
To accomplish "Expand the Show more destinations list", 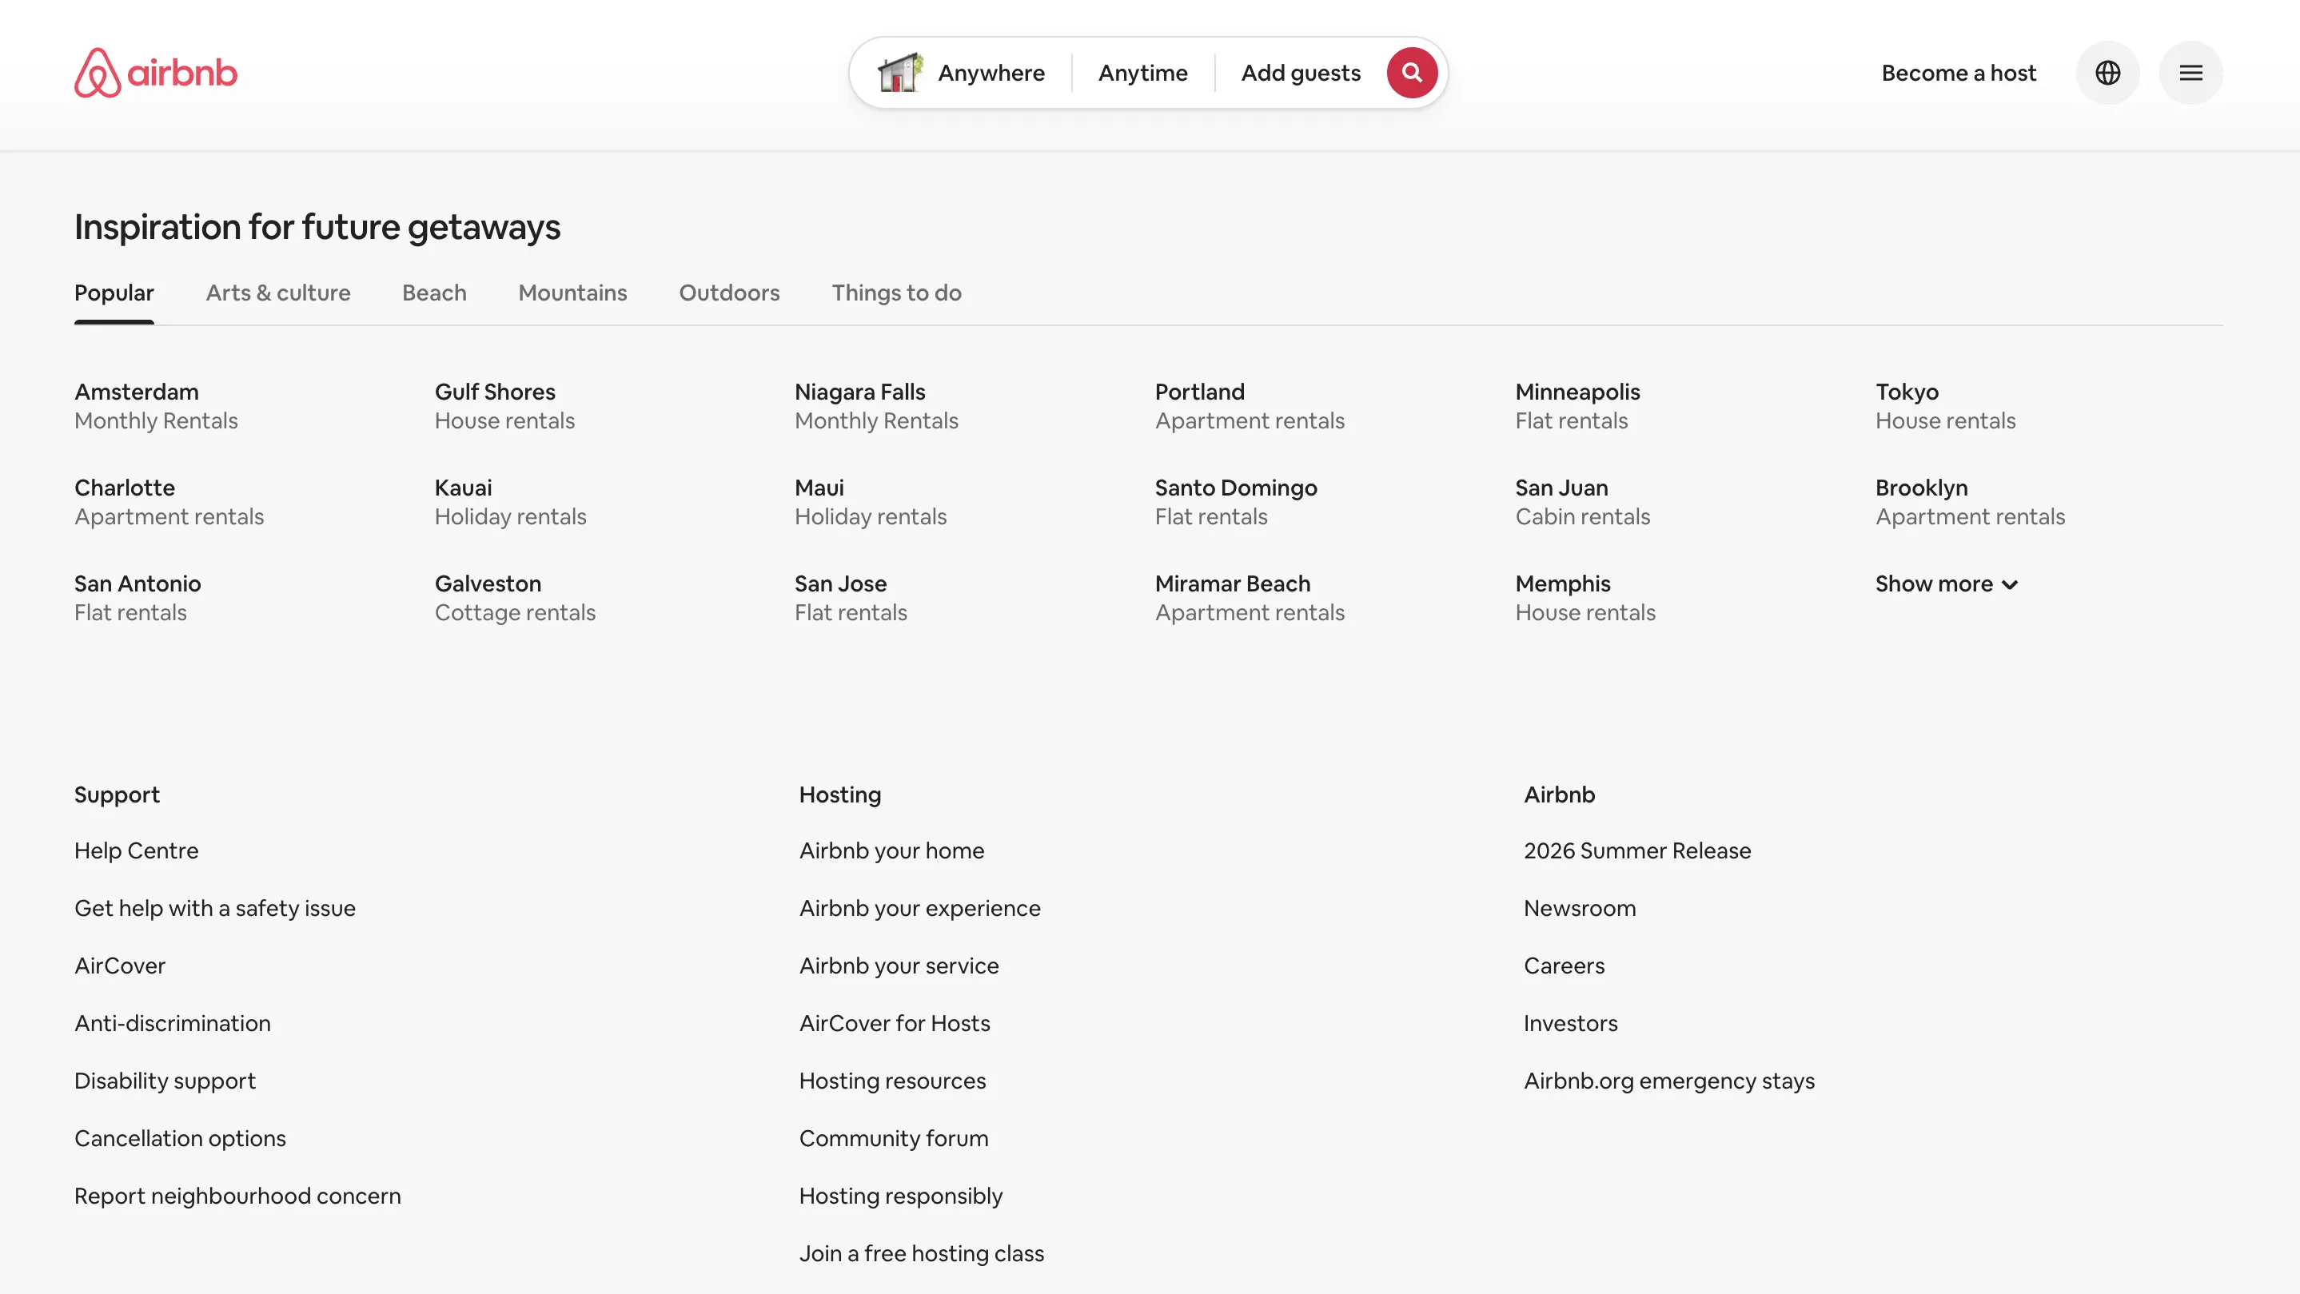I will 1947,583.
